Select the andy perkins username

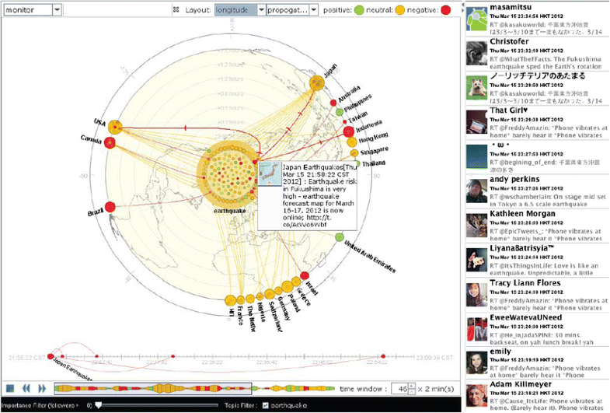coord(514,180)
